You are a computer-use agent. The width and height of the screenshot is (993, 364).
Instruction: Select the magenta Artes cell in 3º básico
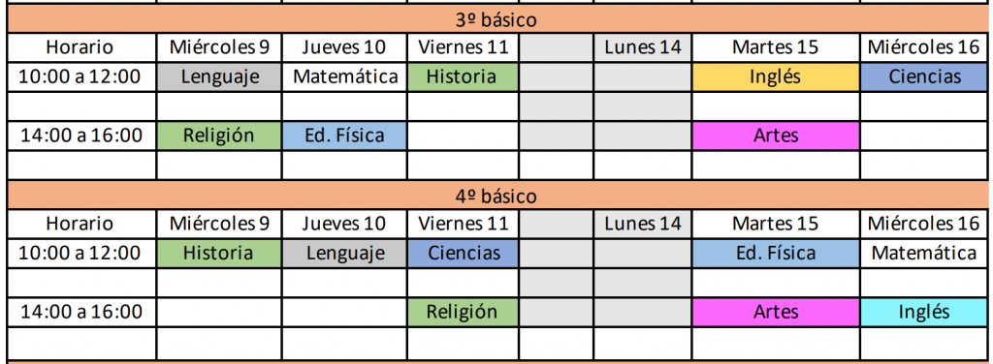(x=775, y=136)
